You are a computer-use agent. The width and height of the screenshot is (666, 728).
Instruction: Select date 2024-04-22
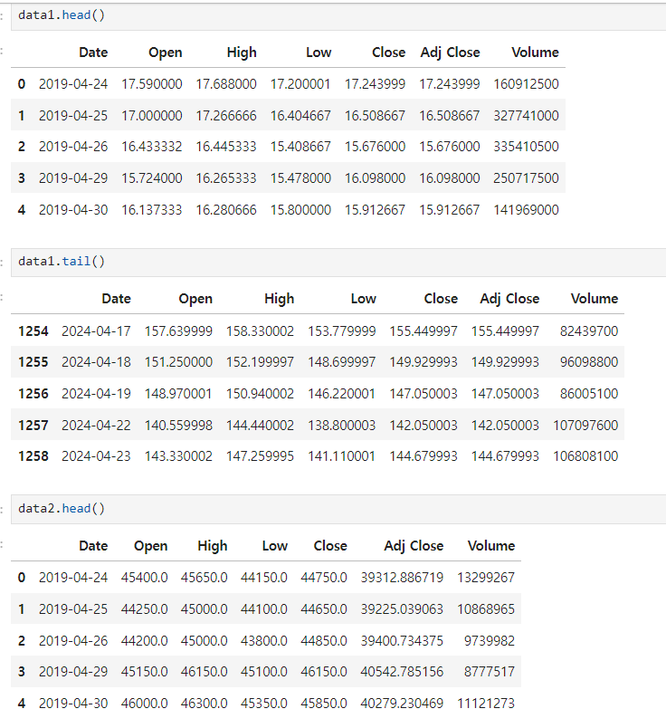click(x=96, y=426)
